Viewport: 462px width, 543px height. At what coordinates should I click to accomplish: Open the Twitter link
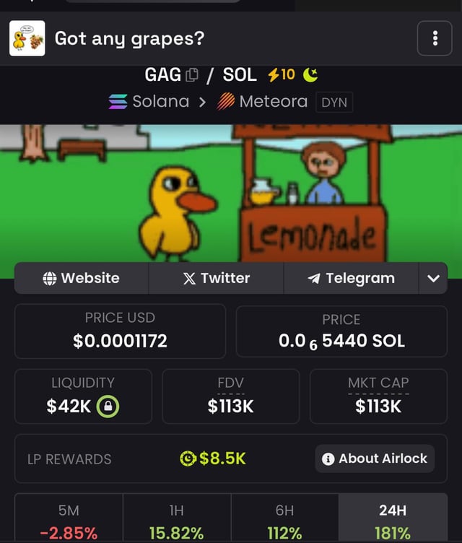click(216, 278)
